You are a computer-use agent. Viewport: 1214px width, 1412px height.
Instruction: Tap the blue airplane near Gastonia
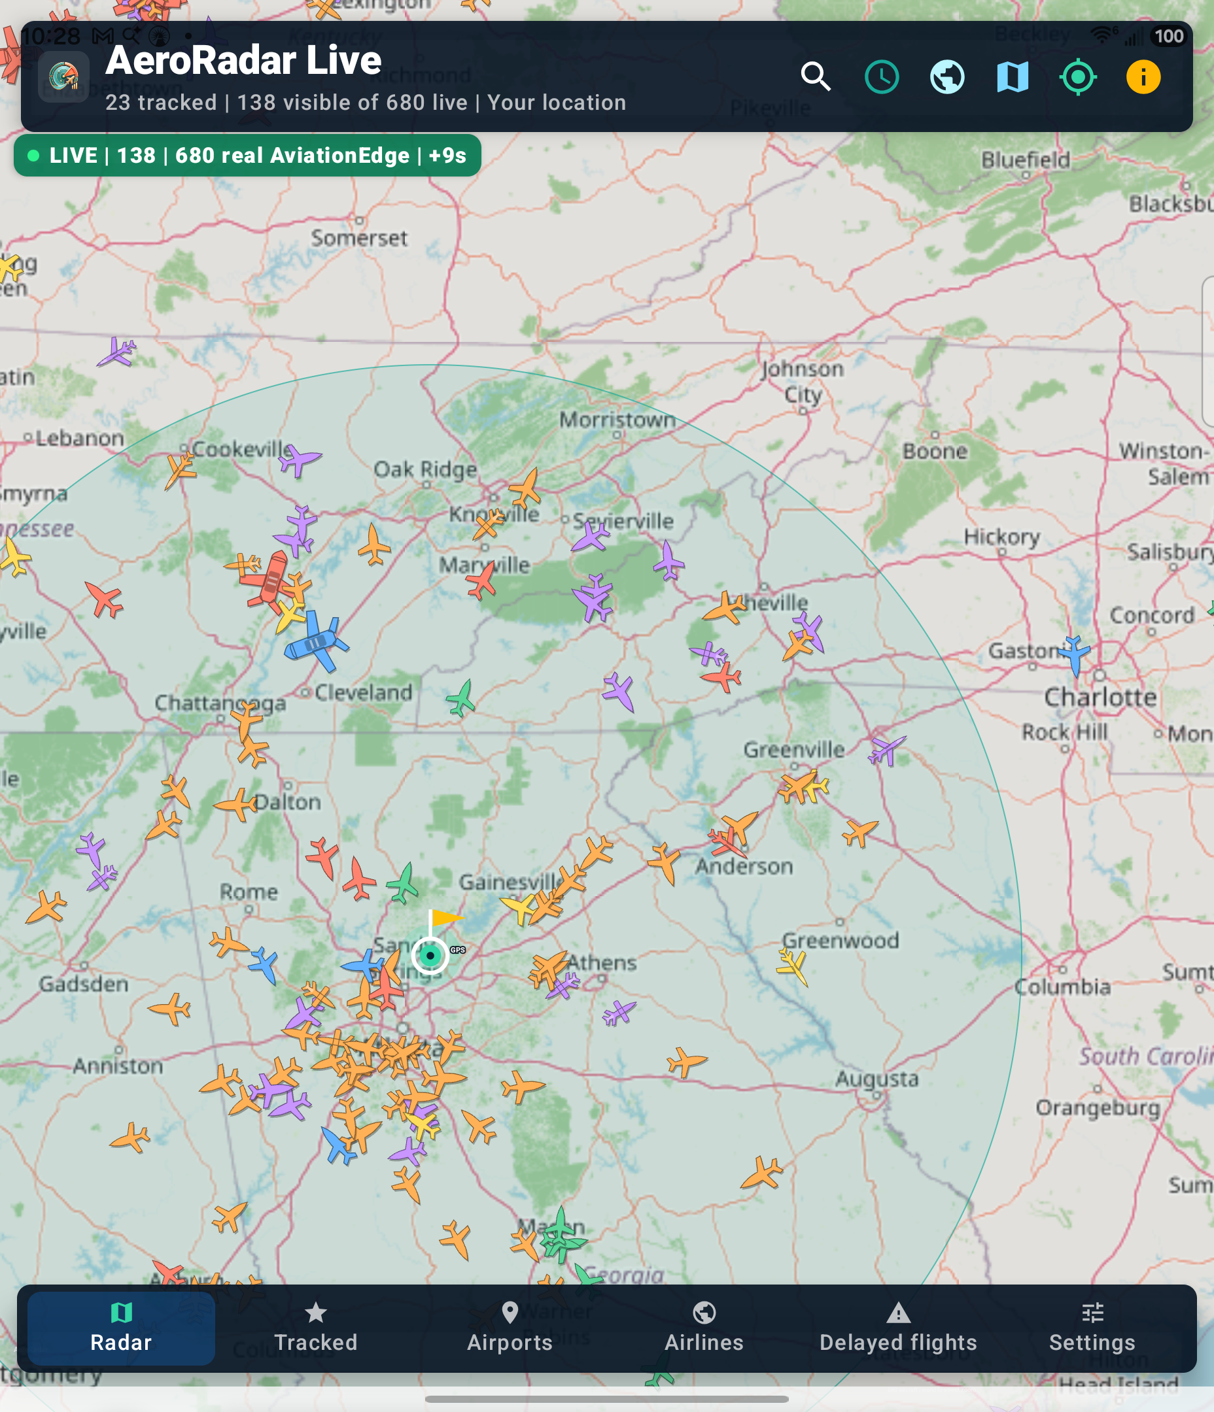[1073, 655]
